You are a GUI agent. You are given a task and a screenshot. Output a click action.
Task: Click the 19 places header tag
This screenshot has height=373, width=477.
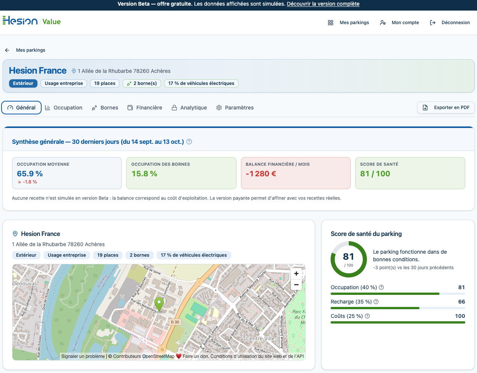tap(105, 83)
